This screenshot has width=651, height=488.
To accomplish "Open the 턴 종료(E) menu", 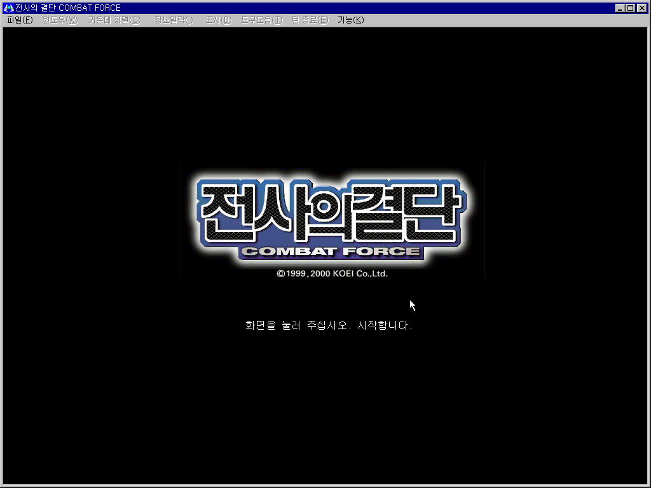I will tap(310, 20).
